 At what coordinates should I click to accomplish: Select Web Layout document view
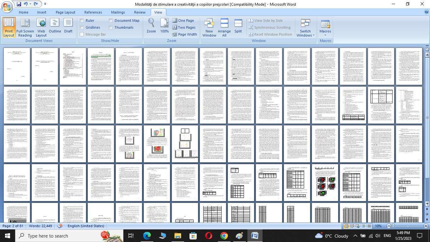click(41, 27)
